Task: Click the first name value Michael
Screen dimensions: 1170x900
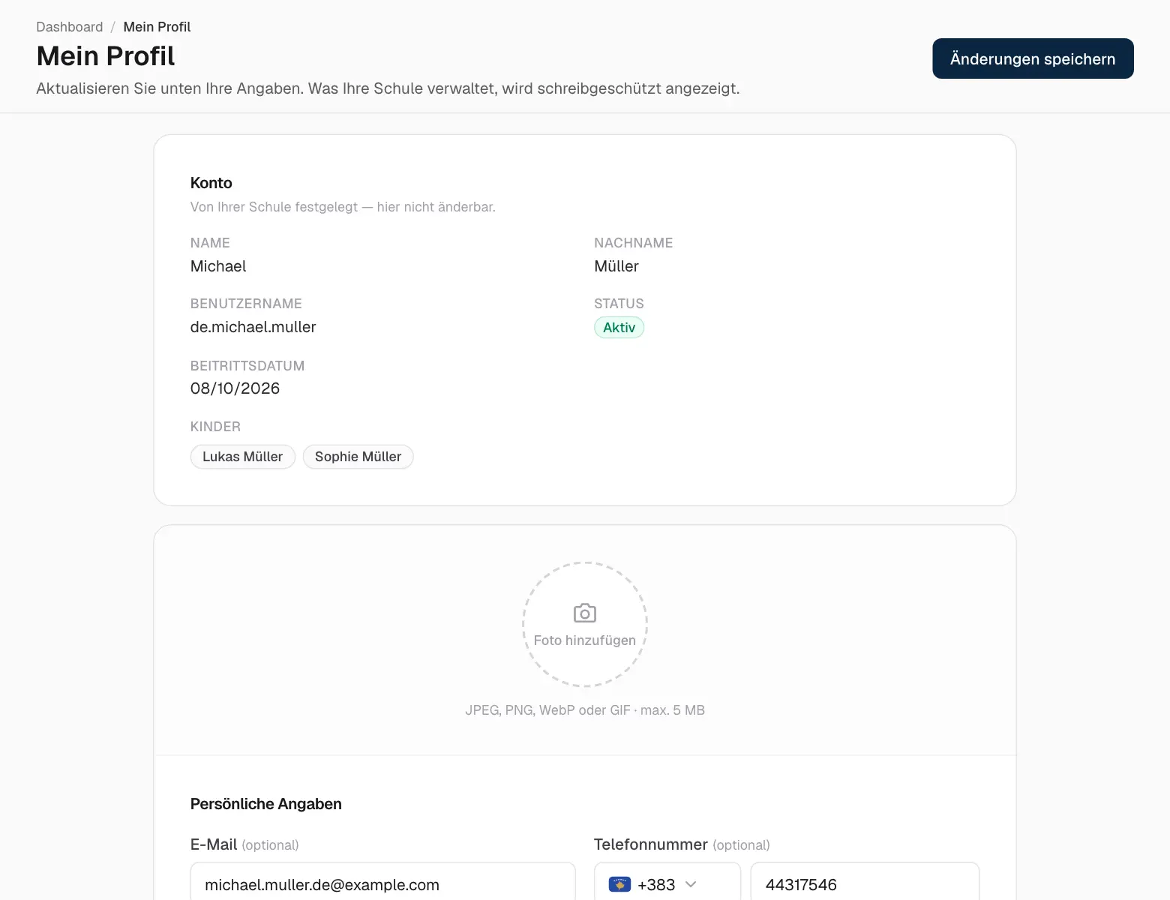Action: pyautogui.click(x=218, y=266)
